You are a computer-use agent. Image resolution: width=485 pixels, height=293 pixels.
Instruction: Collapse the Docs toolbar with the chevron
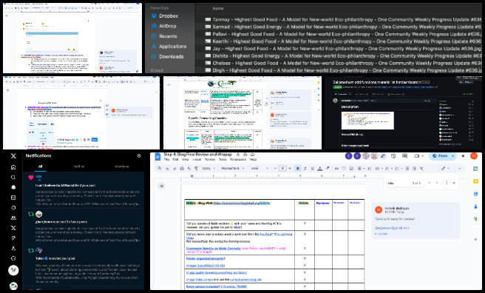(460, 168)
